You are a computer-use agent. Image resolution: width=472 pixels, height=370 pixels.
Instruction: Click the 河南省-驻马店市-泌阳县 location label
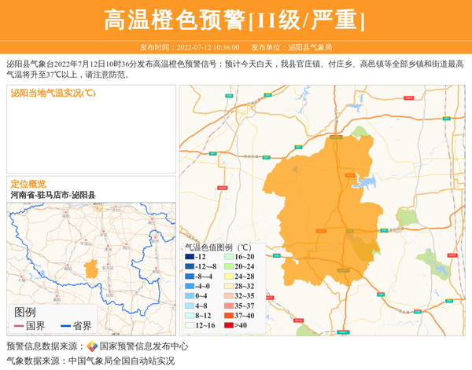pyautogui.click(x=52, y=194)
